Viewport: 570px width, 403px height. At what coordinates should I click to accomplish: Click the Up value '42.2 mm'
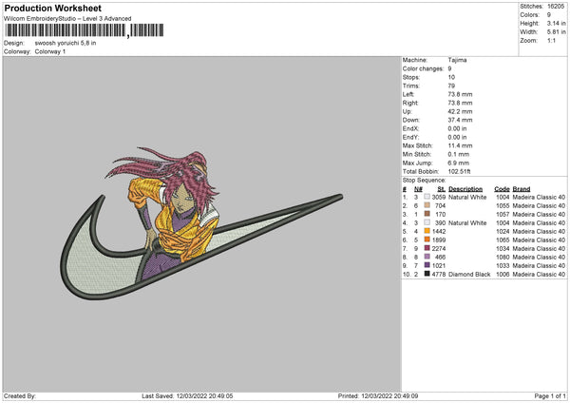click(460, 111)
